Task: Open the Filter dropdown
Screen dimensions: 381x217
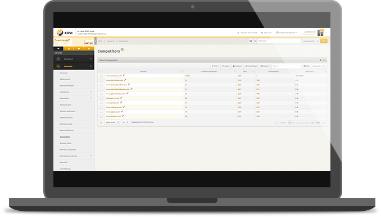Action: click(x=215, y=66)
